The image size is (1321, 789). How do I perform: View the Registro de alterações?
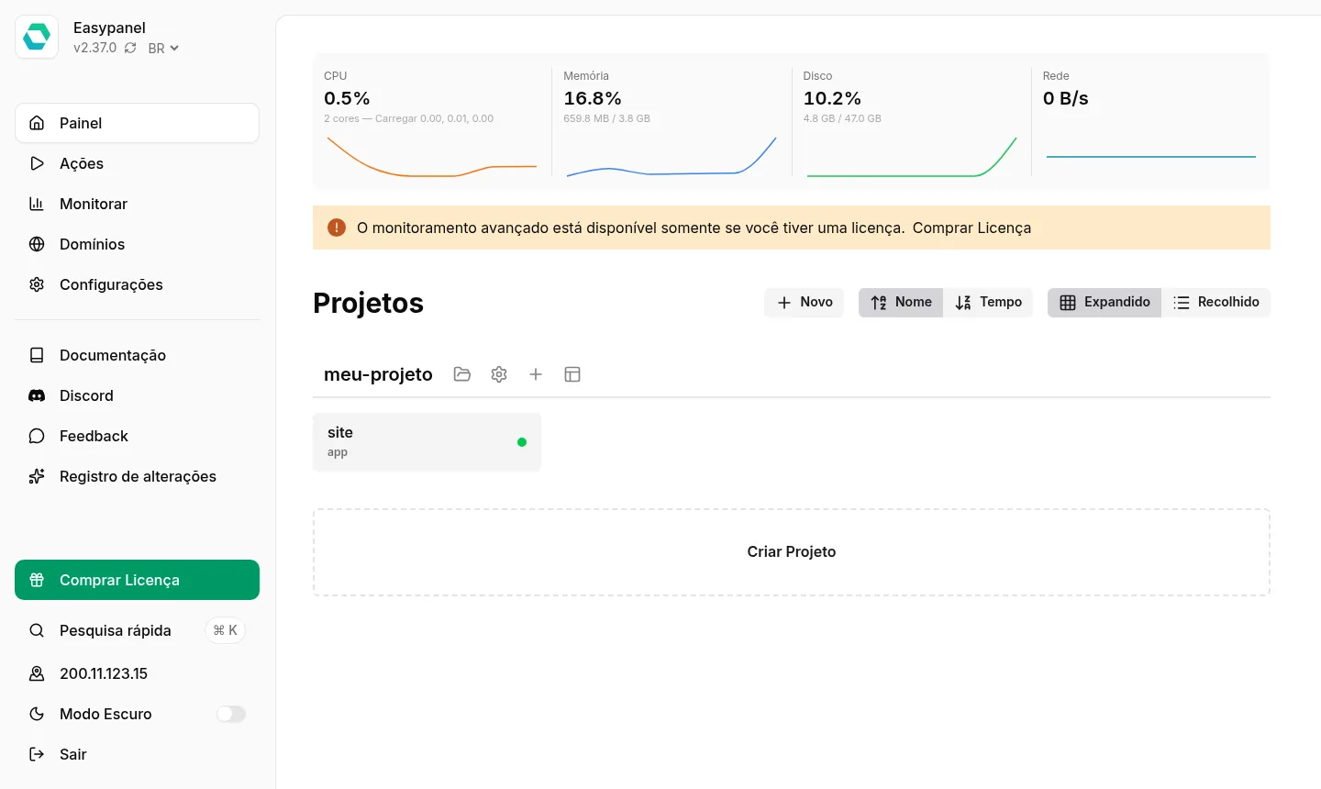(x=137, y=476)
